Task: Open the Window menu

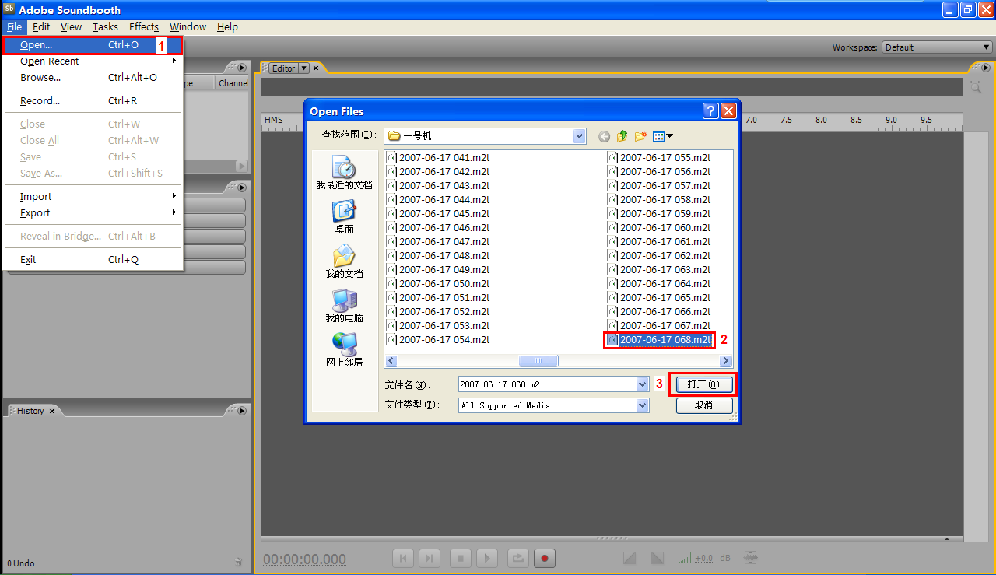Action: [188, 26]
